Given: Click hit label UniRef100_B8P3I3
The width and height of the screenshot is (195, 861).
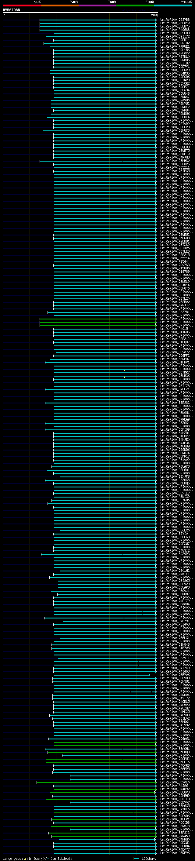Looking at the screenshot, I should coord(175,833).
